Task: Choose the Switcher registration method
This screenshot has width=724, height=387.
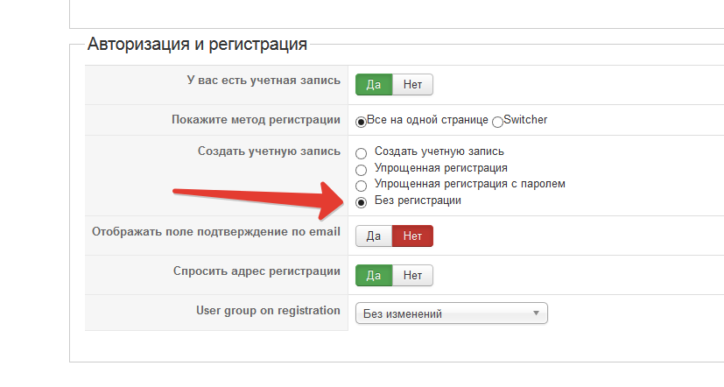Action: (497, 121)
